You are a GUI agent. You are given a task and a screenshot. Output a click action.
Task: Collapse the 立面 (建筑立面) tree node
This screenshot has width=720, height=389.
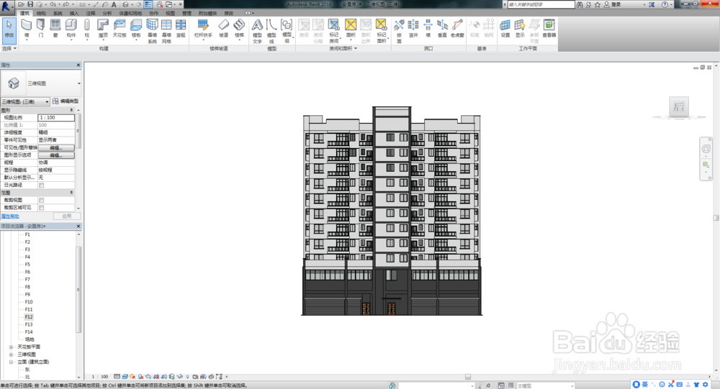tap(11, 362)
